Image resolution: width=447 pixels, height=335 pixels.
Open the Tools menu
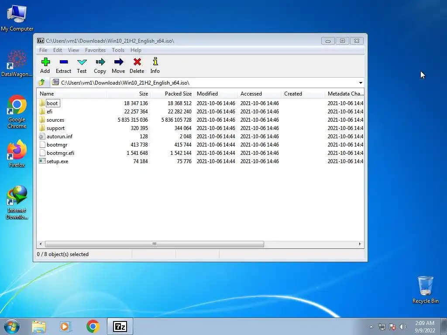tap(118, 50)
